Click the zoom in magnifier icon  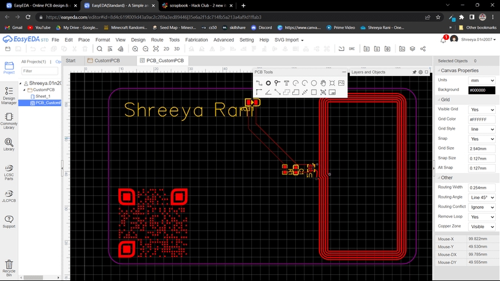(135, 49)
